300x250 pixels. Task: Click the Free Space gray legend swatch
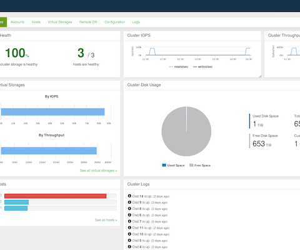point(191,165)
